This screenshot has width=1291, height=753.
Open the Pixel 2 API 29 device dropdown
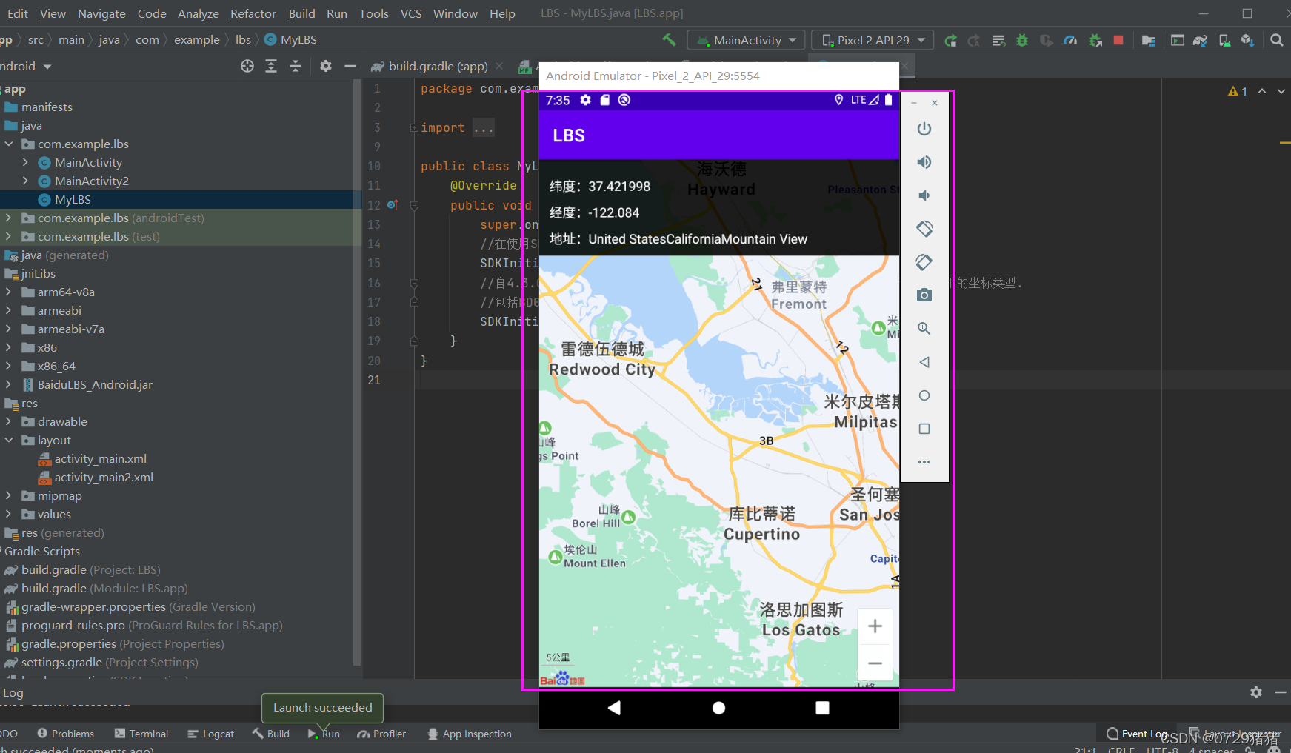pyautogui.click(x=873, y=40)
